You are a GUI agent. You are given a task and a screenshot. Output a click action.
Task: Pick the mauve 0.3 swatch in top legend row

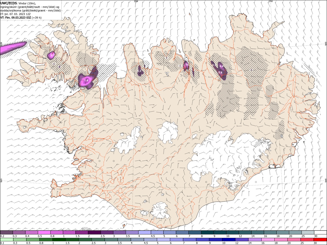19,232
